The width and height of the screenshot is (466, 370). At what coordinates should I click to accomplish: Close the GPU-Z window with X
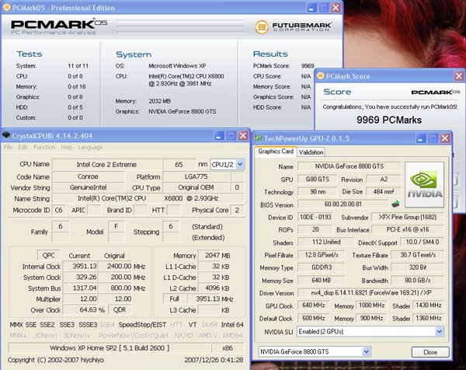445,138
